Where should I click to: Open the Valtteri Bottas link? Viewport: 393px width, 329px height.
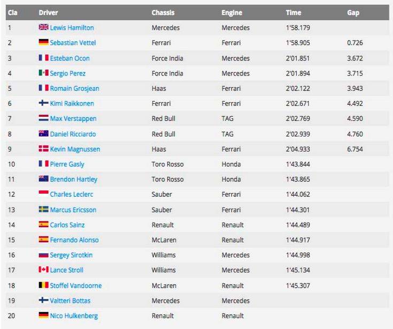pyautogui.click(x=71, y=301)
